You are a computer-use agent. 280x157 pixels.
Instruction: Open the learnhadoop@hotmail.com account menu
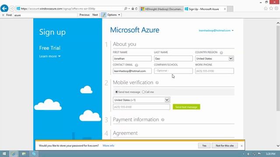click(216, 31)
